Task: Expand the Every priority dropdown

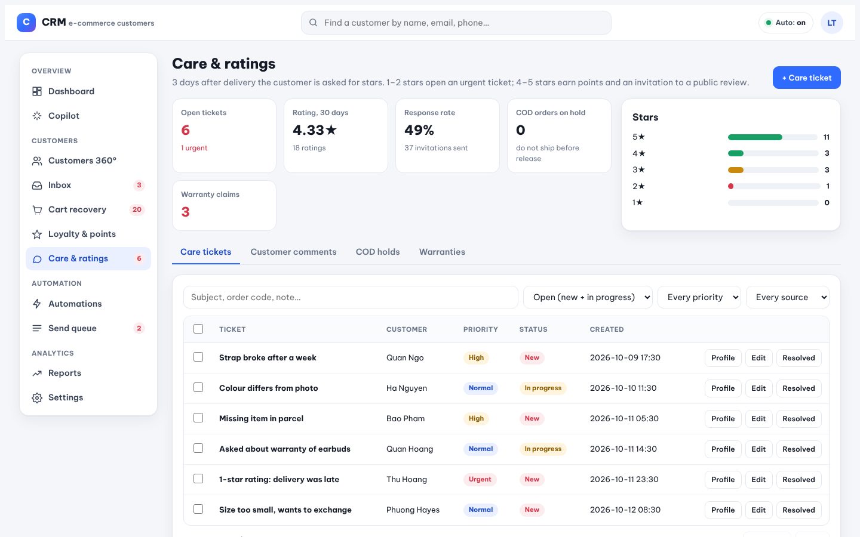Action: 699,297
